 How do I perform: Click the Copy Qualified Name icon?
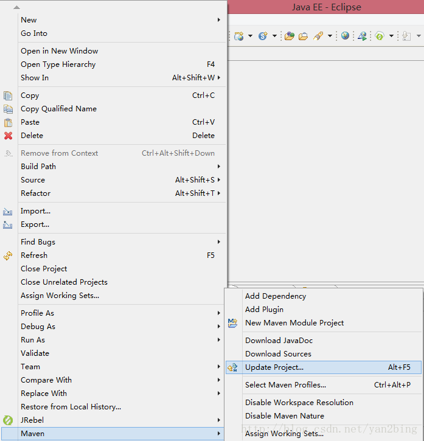tap(8, 109)
